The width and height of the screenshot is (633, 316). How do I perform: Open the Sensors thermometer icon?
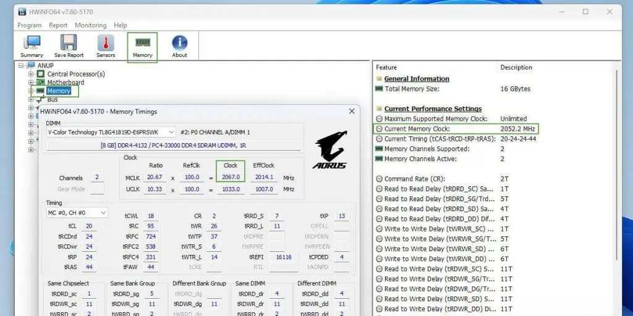pos(106,43)
